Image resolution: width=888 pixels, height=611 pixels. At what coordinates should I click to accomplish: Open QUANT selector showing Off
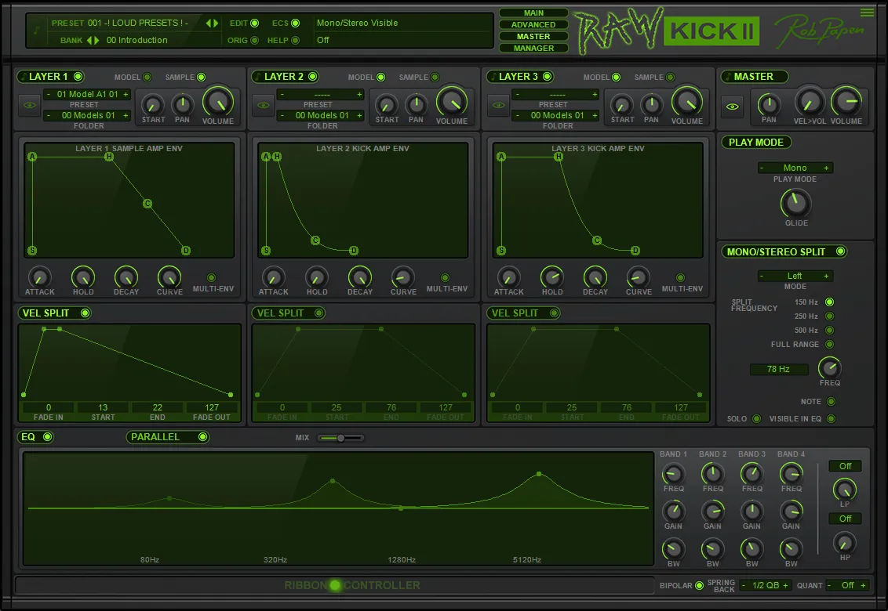[847, 586]
